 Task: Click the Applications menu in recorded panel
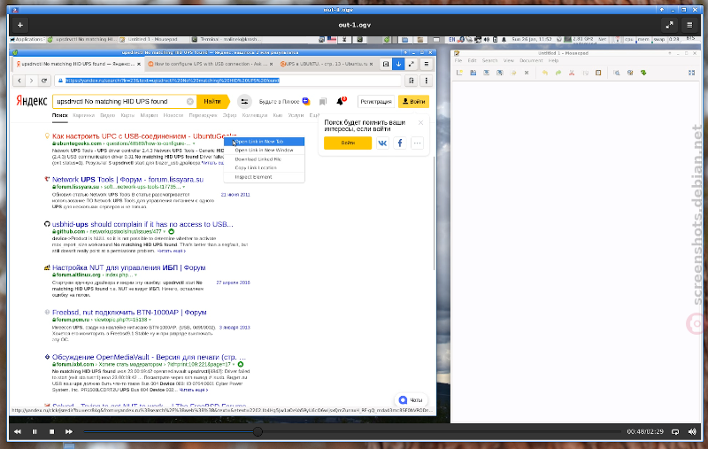pos(27,40)
